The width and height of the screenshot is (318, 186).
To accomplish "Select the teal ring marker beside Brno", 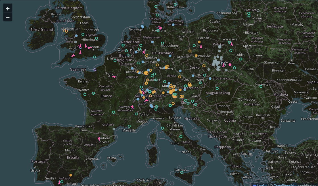I will tap(205, 75).
